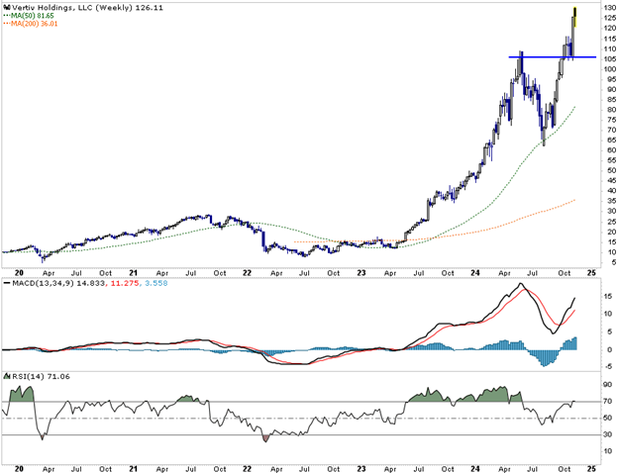Click the 40 price axis label
Screen dimensions: 618x473
(610, 191)
